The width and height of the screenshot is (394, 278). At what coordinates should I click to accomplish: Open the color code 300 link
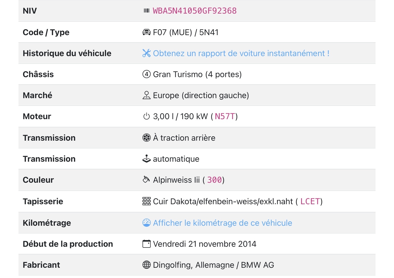point(214,180)
